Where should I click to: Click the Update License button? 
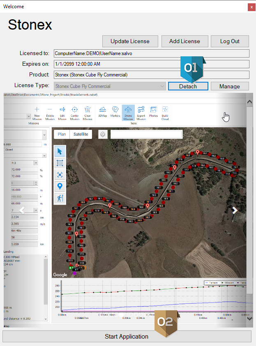(x=130, y=41)
